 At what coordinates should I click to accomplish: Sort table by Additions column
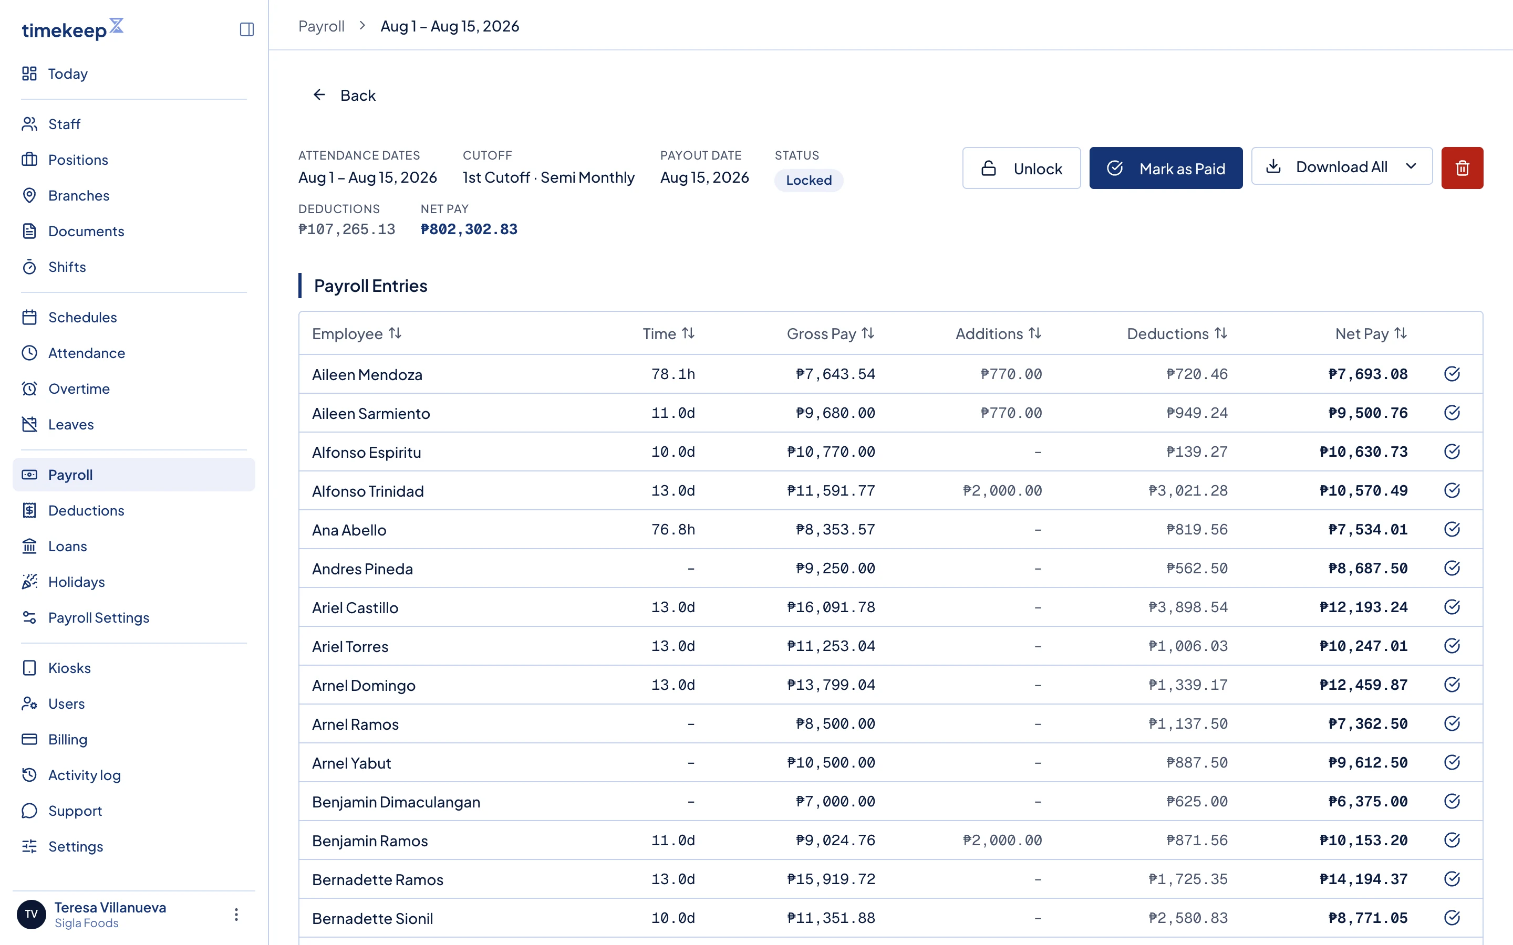(x=999, y=334)
